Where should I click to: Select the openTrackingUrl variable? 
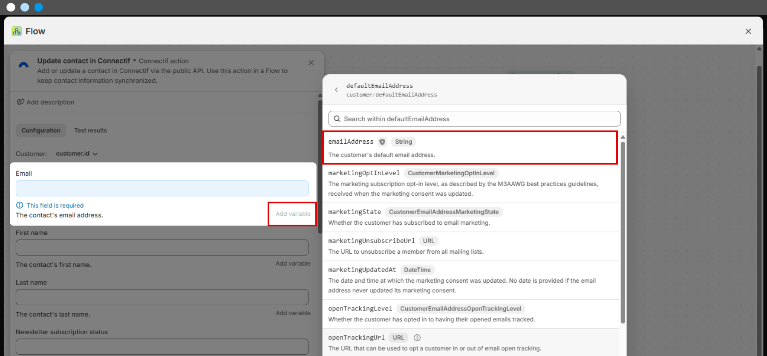tap(471, 342)
